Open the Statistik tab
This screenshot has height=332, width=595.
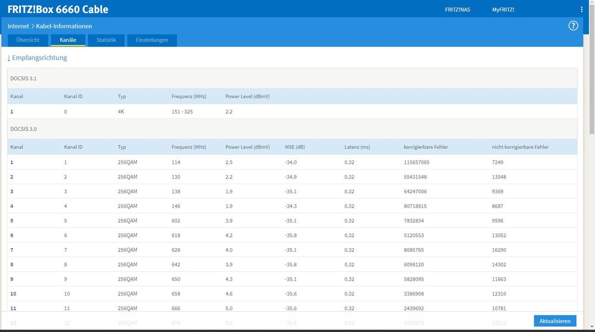pyautogui.click(x=106, y=40)
